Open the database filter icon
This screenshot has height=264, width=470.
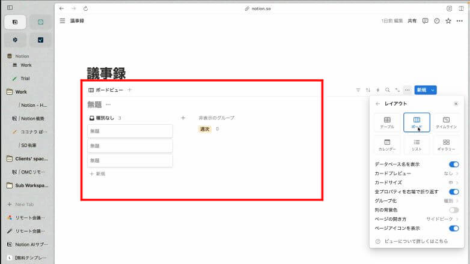click(x=358, y=90)
